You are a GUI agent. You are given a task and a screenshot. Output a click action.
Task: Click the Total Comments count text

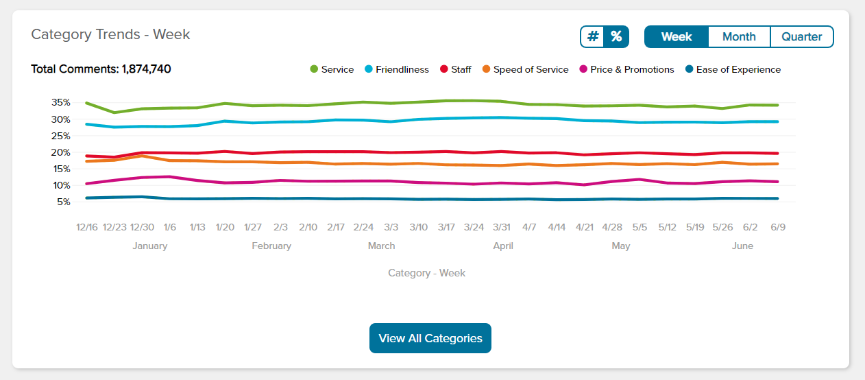(x=101, y=69)
